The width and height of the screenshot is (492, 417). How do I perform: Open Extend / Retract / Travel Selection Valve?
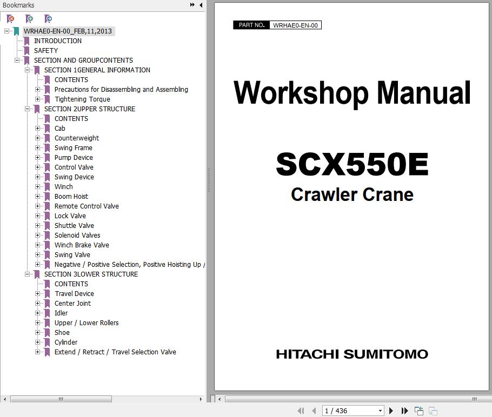[x=115, y=352]
